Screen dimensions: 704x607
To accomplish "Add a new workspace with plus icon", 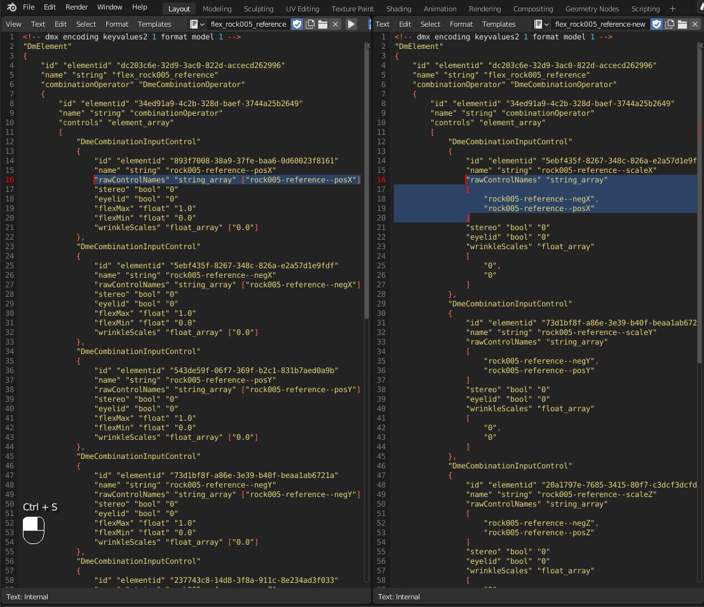I will (x=673, y=9).
